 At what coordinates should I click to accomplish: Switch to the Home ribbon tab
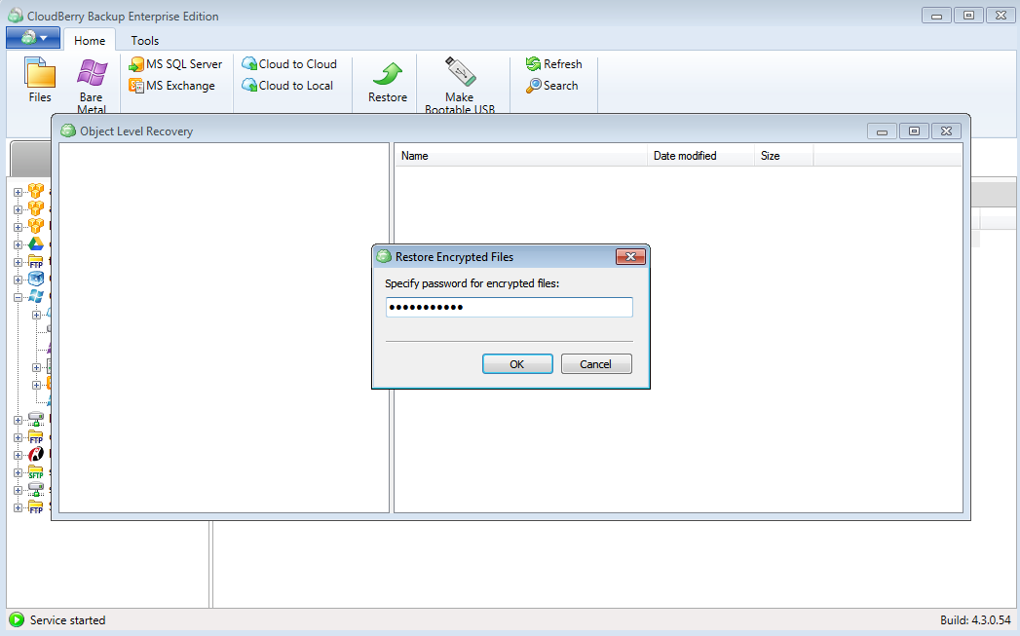pos(90,40)
